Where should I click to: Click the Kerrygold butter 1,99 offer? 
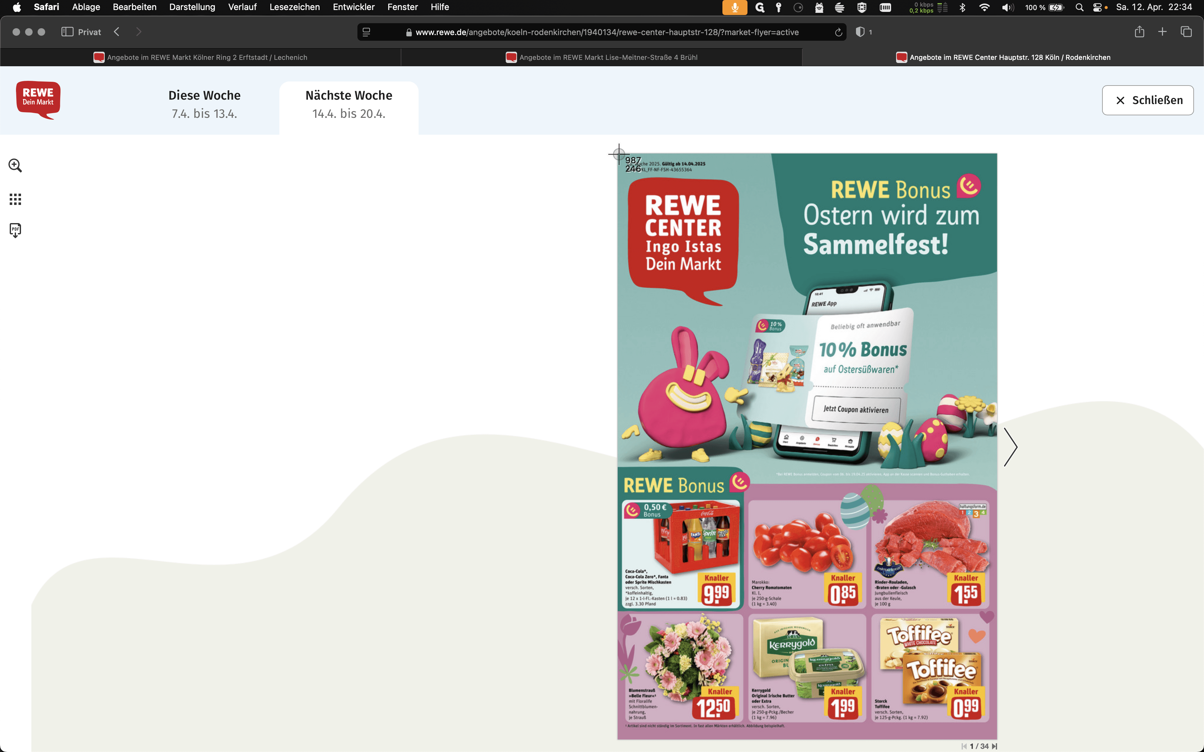(807, 667)
